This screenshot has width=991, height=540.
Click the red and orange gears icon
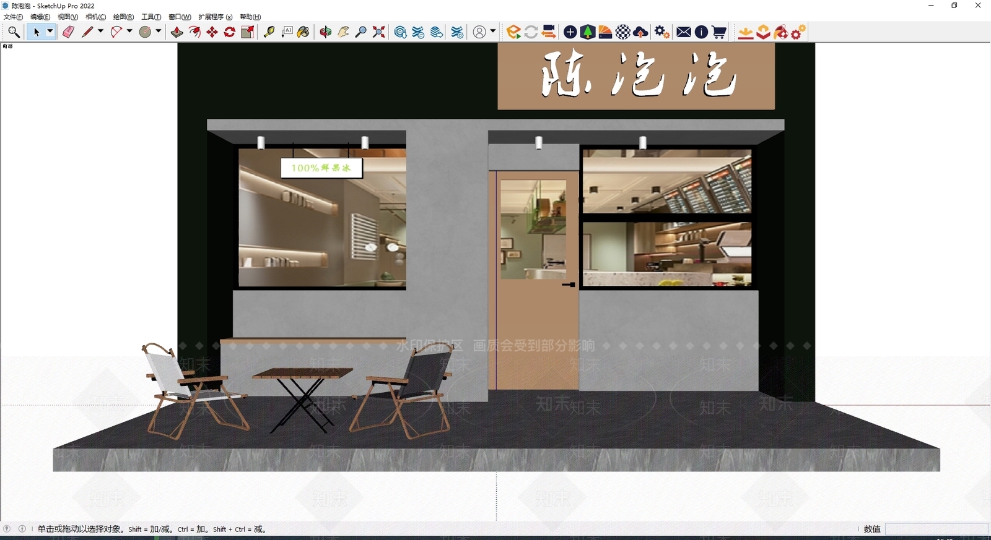tap(798, 32)
